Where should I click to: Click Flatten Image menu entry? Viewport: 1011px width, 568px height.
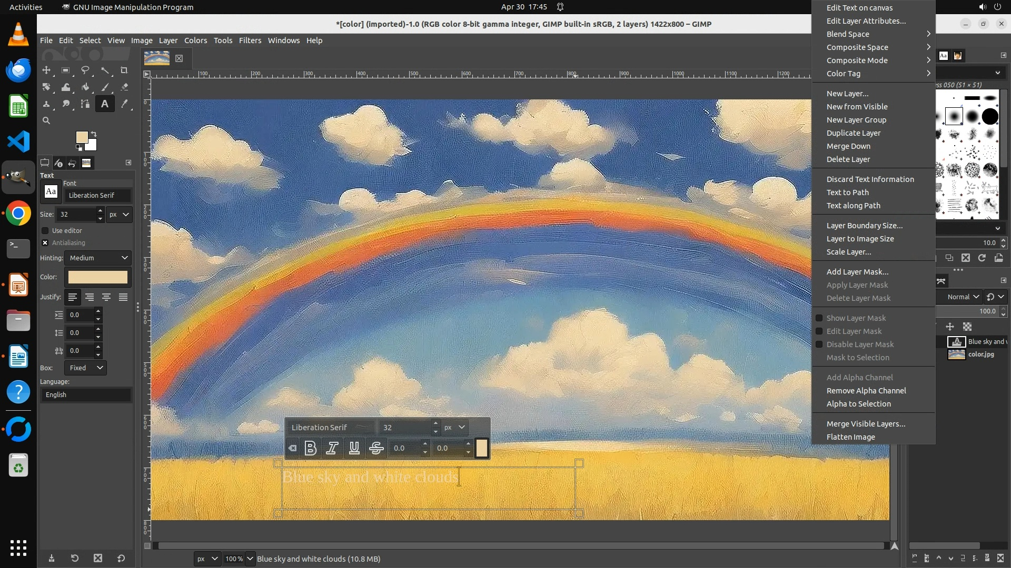pyautogui.click(x=850, y=437)
